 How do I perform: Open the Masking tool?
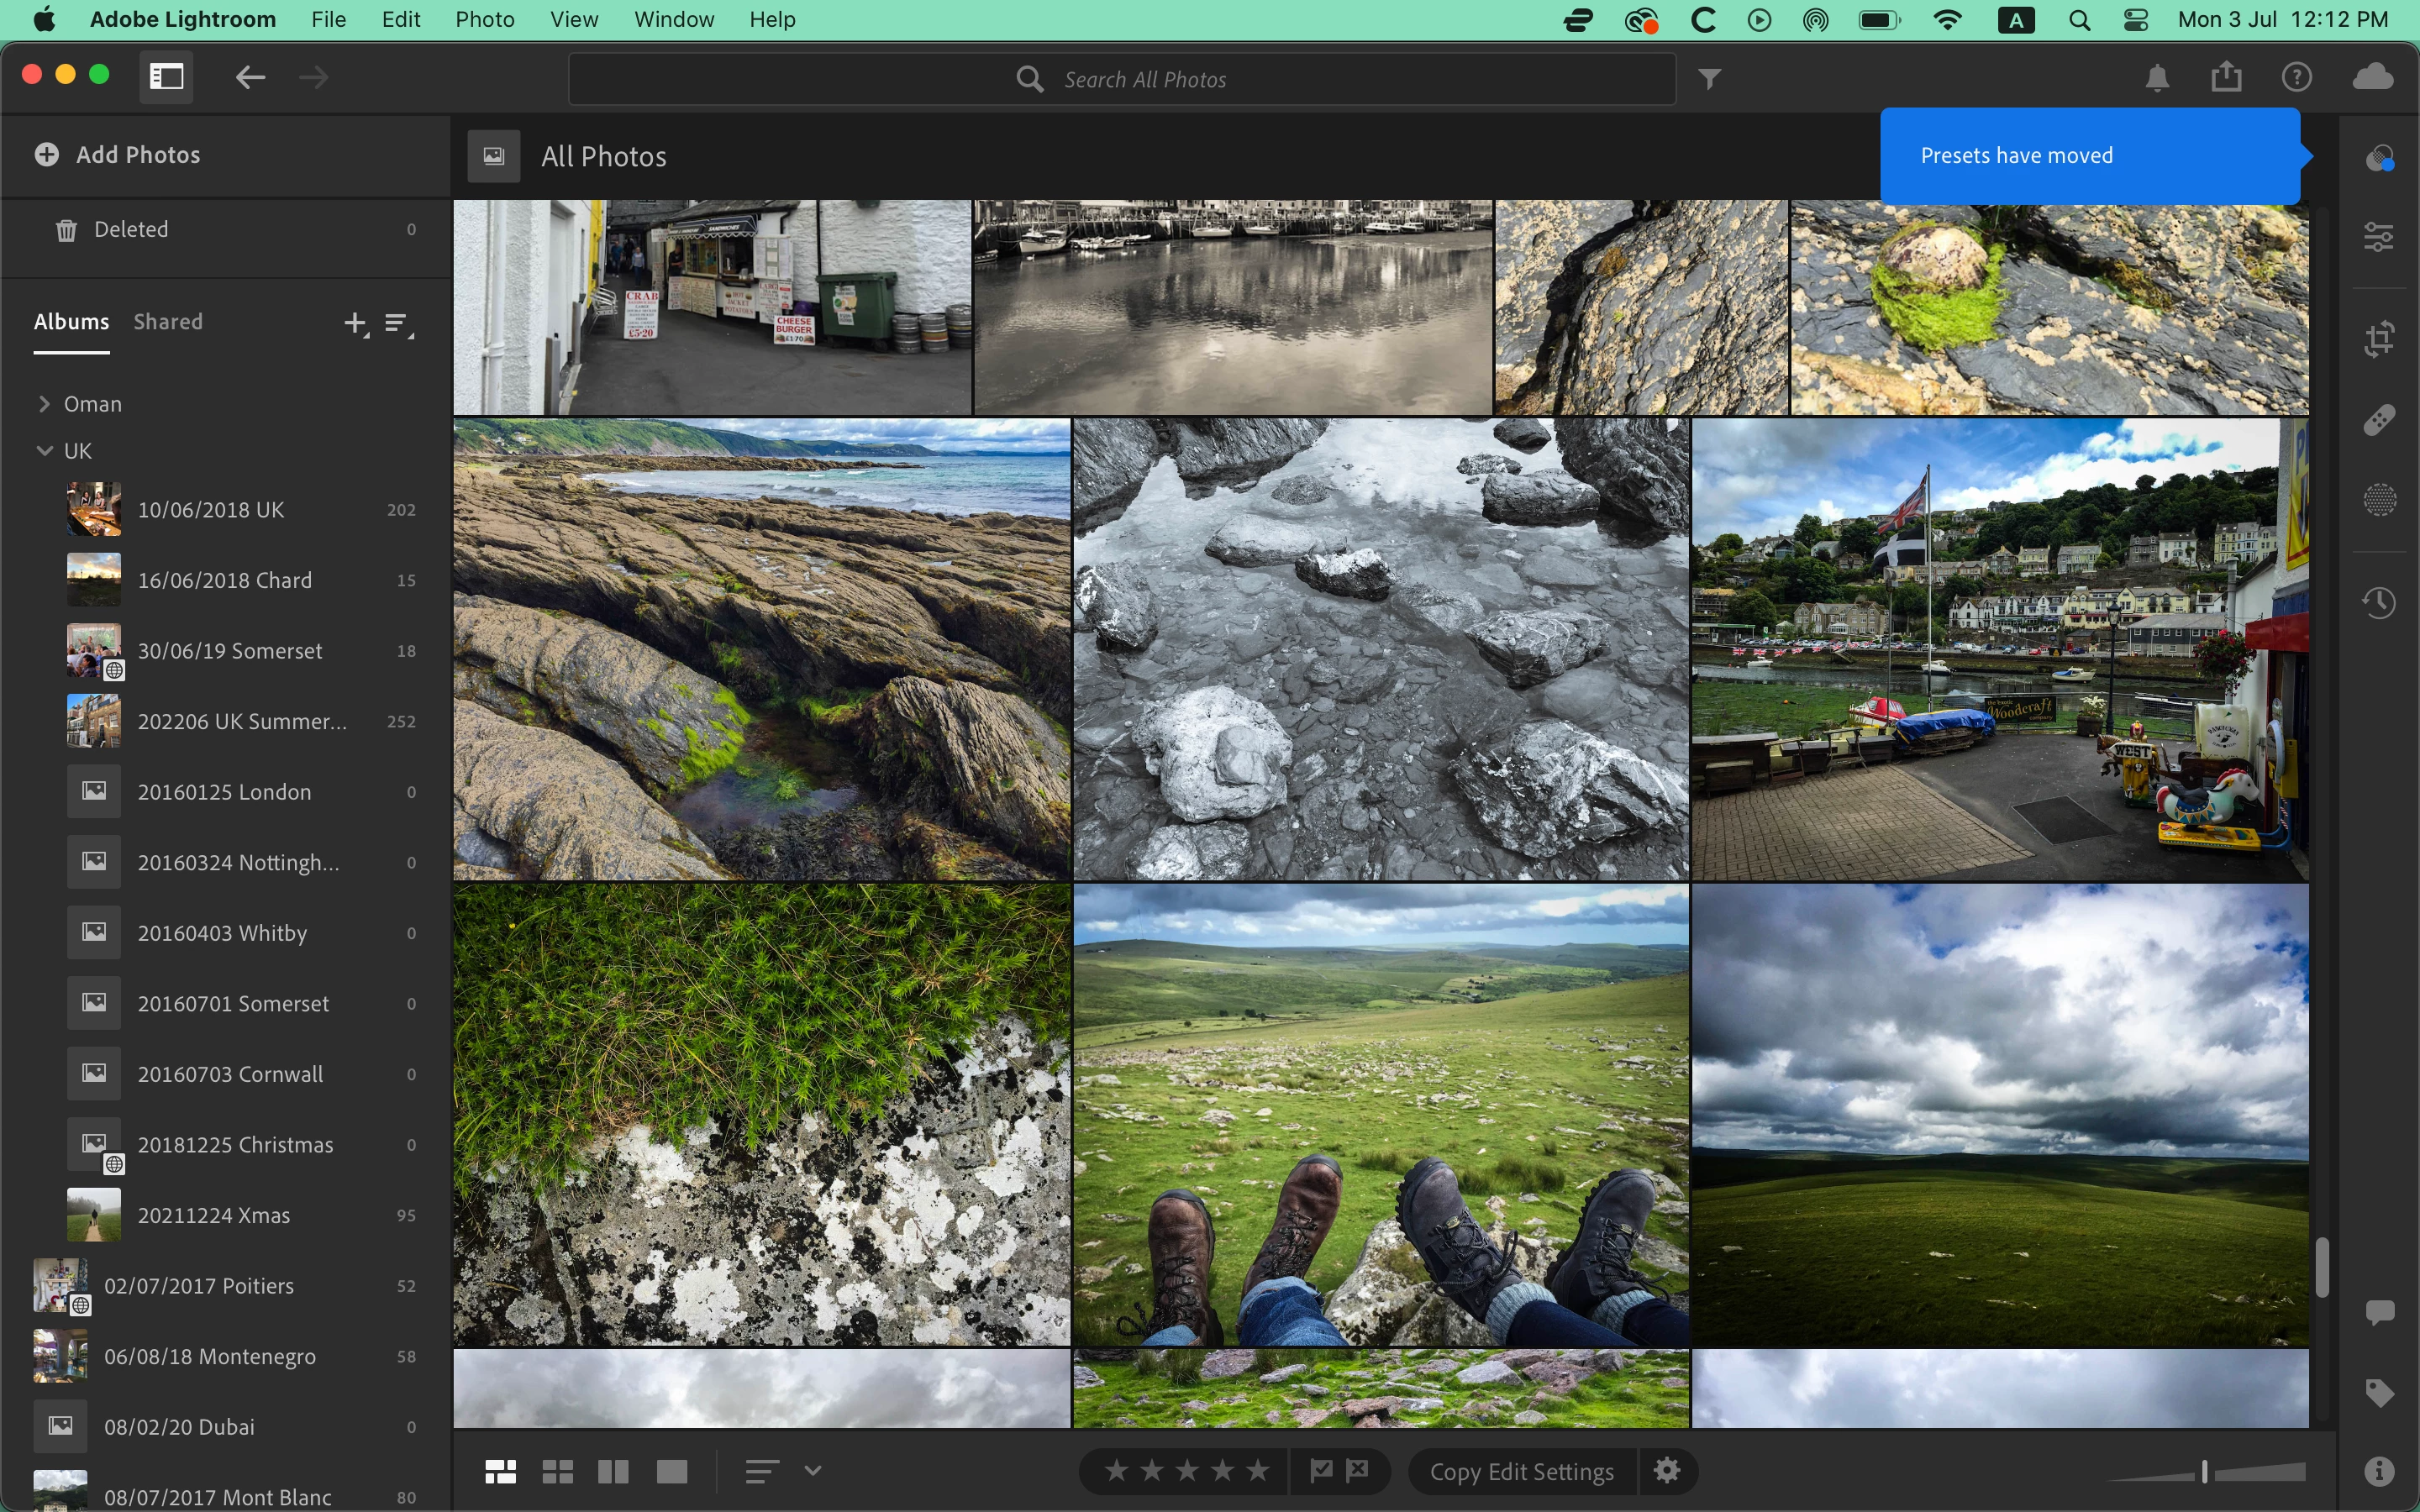(x=2379, y=499)
